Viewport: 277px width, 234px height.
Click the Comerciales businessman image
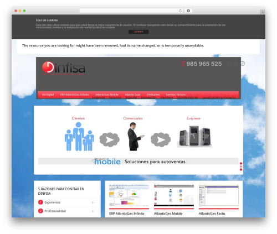point(135,137)
